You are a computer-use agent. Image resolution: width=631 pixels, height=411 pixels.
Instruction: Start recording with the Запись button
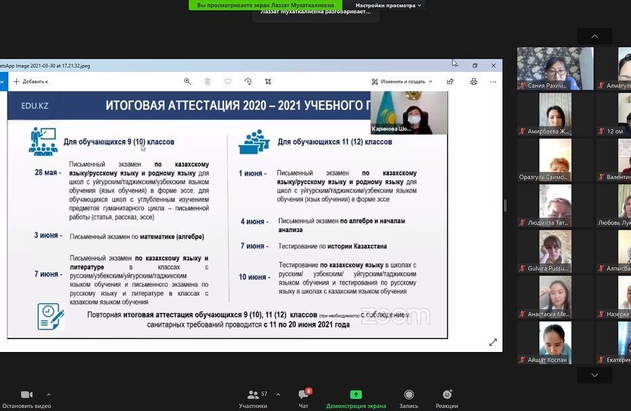(408, 399)
